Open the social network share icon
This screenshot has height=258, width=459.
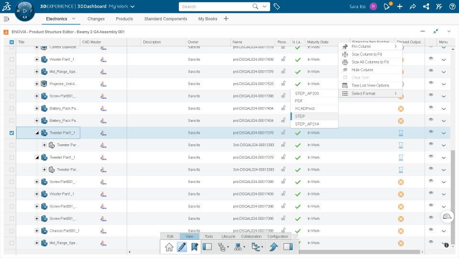pyautogui.click(x=426, y=6)
